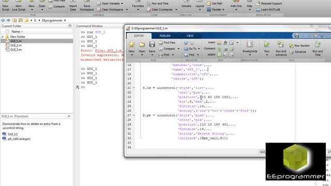Expand the New folder tree node
Viewport: 331px width, 186px height.
tap(3, 37)
